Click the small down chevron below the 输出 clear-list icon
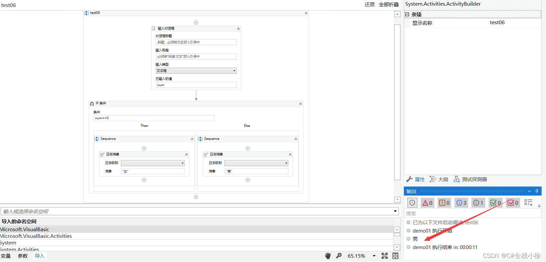546x262 pixels. tap(539, 206)
